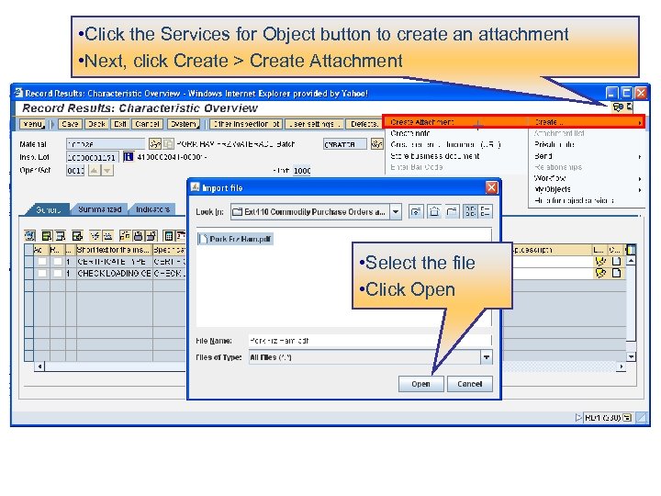Click the Cancel toolbar button in SAP
Image resolution: width=661 pixels, height=496 pixels.
click(x=147, y=124)
